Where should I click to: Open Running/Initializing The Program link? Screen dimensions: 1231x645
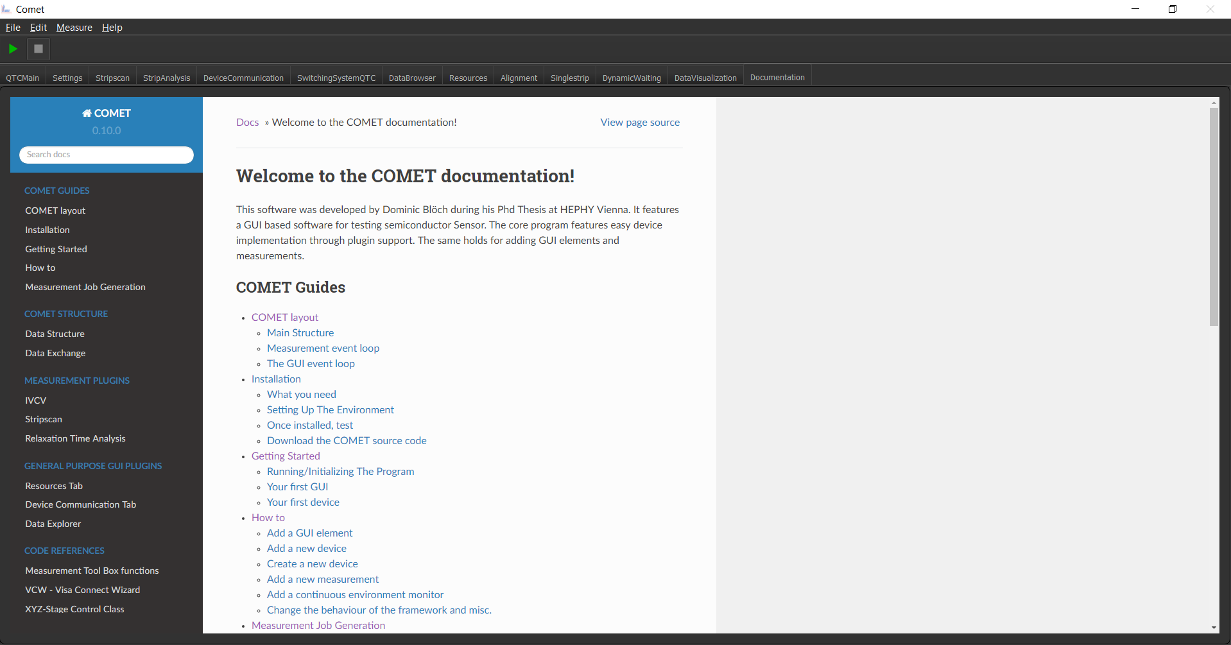pyautogui.click(x=341, y=472)
